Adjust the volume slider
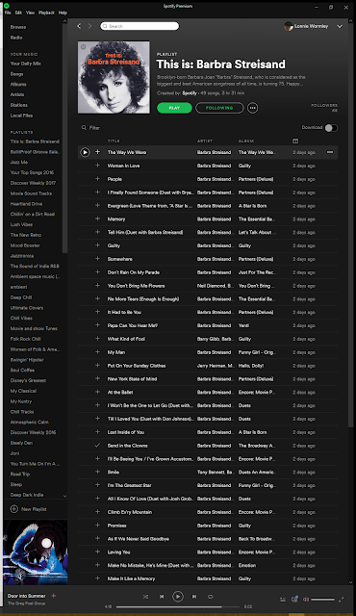This screenshot has height=616, width=356. point(322,599)
